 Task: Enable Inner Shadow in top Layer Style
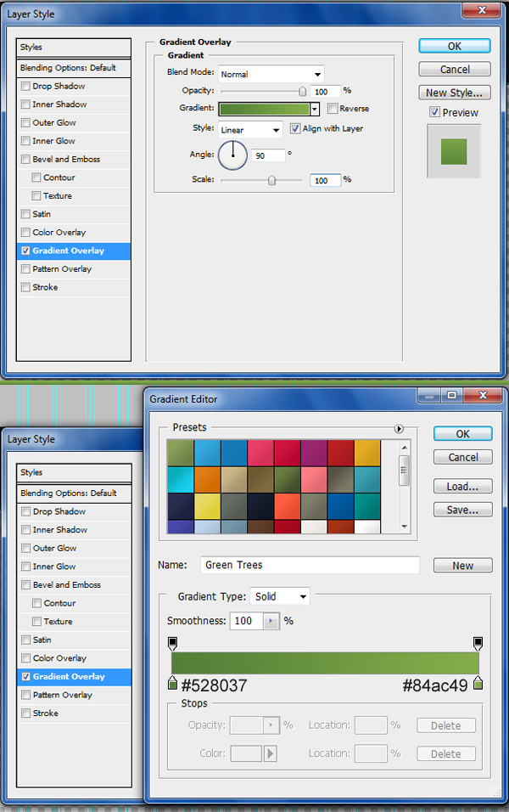[25, 104]
